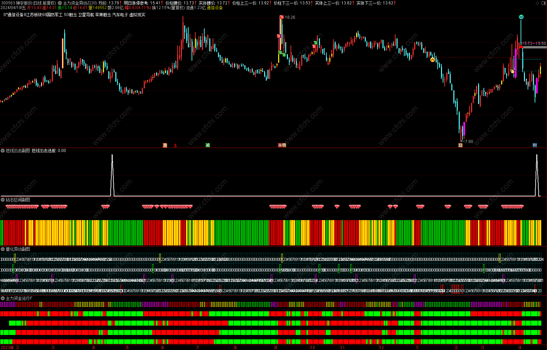547x350 pixels.
Task: Expand the 钻石区间副图 panel menu arrow
Action: pyautogui.click(x=3, y=200)
